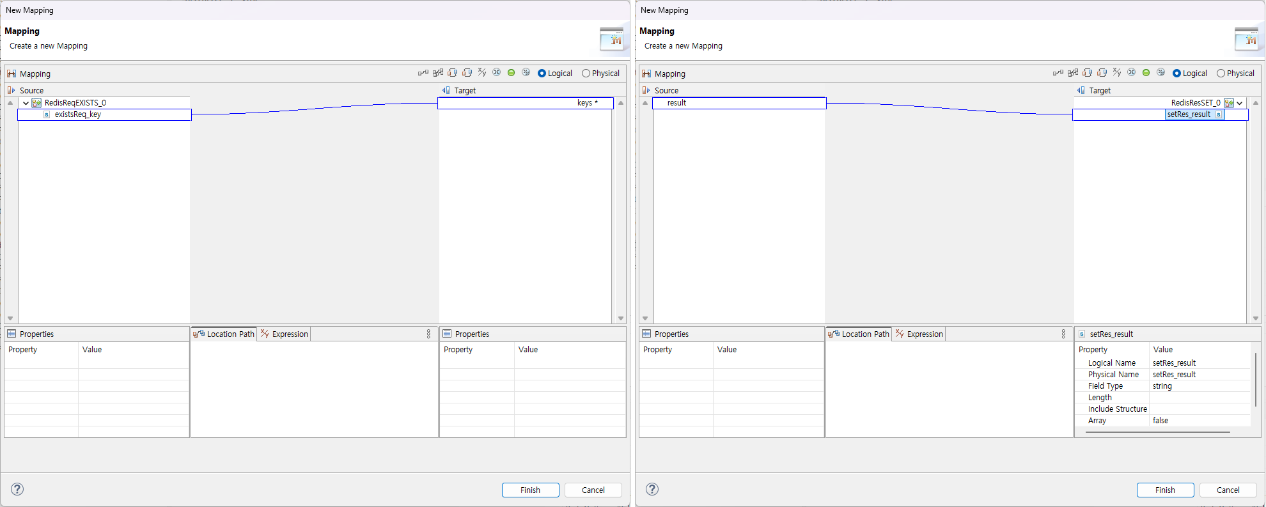Select Physical radio button in right dialog
The height and width of the screenshot is (507, 1266).
tap(1221, 74)
